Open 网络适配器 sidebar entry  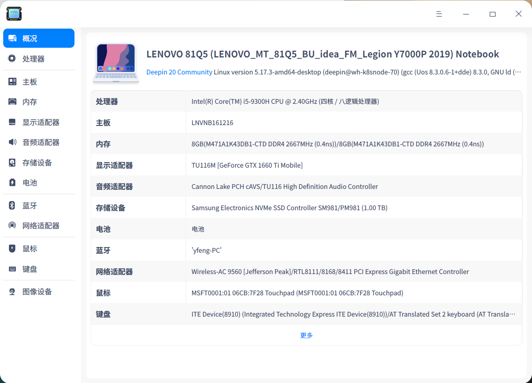click(39, 226)
